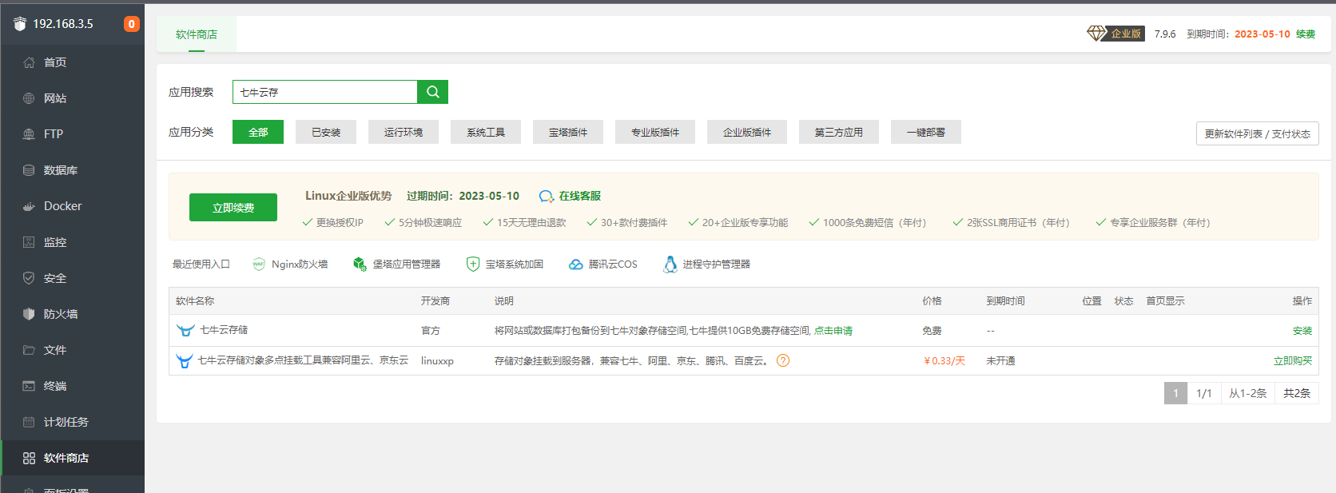Image resolution: width=1336 pixels, height=493 pixels.
Task: Click the FTP globe icon in sidebar
Action: click(x=29, y=134)
